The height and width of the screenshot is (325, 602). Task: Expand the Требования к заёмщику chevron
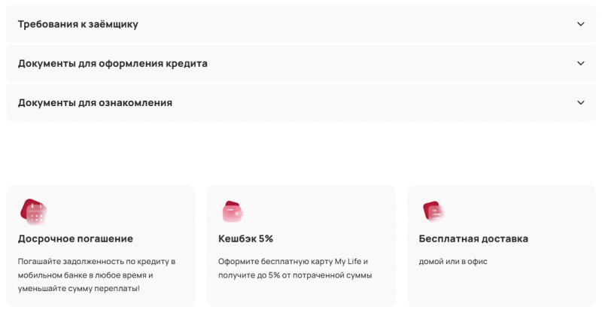coord(580,24)
